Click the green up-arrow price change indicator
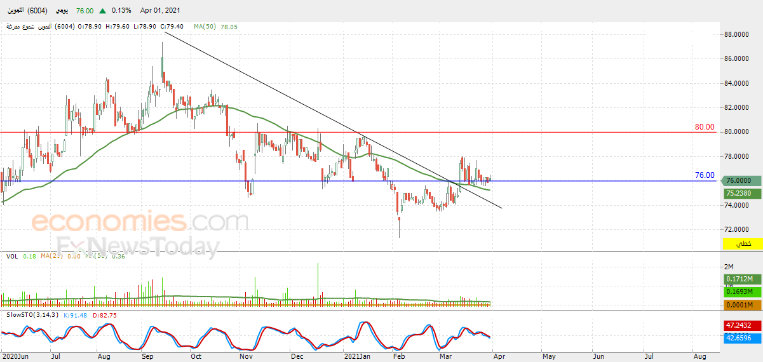 102,11
